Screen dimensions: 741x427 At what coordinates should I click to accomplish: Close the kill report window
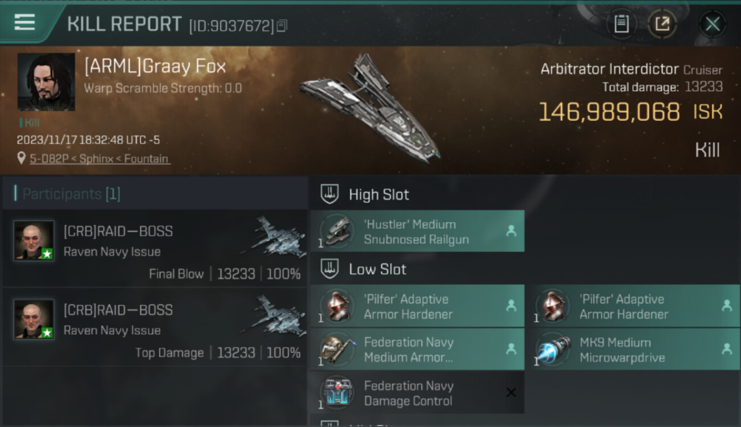(712, 24)
